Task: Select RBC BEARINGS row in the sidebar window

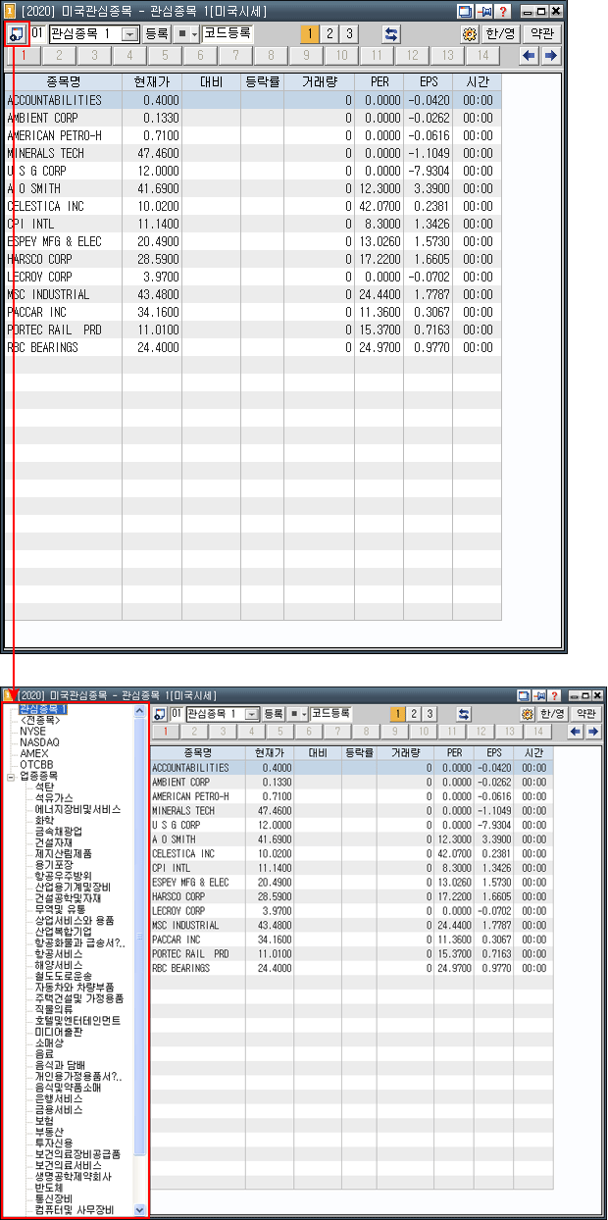Action: tap(351, 968)
